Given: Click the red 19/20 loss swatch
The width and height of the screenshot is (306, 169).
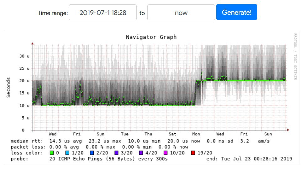Looking at the screenshot, I should point(193,153).
